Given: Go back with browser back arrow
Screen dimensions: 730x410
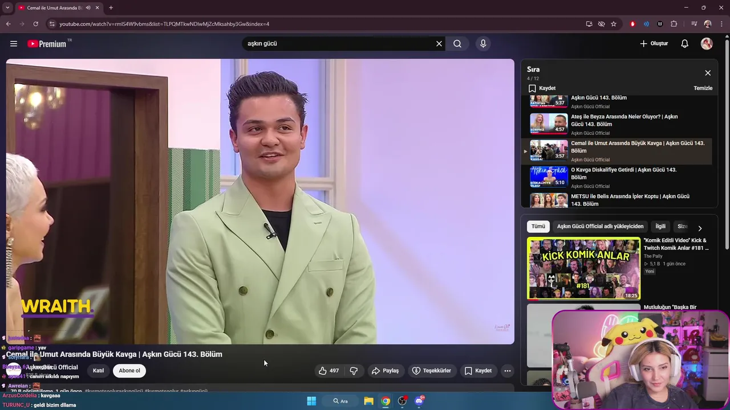Looking at the screenshot, I should pos(9,24).
